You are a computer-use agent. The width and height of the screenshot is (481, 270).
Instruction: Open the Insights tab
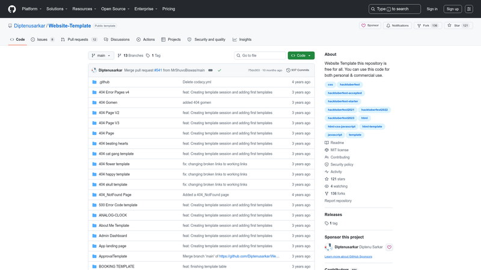[x=242, y=40]
